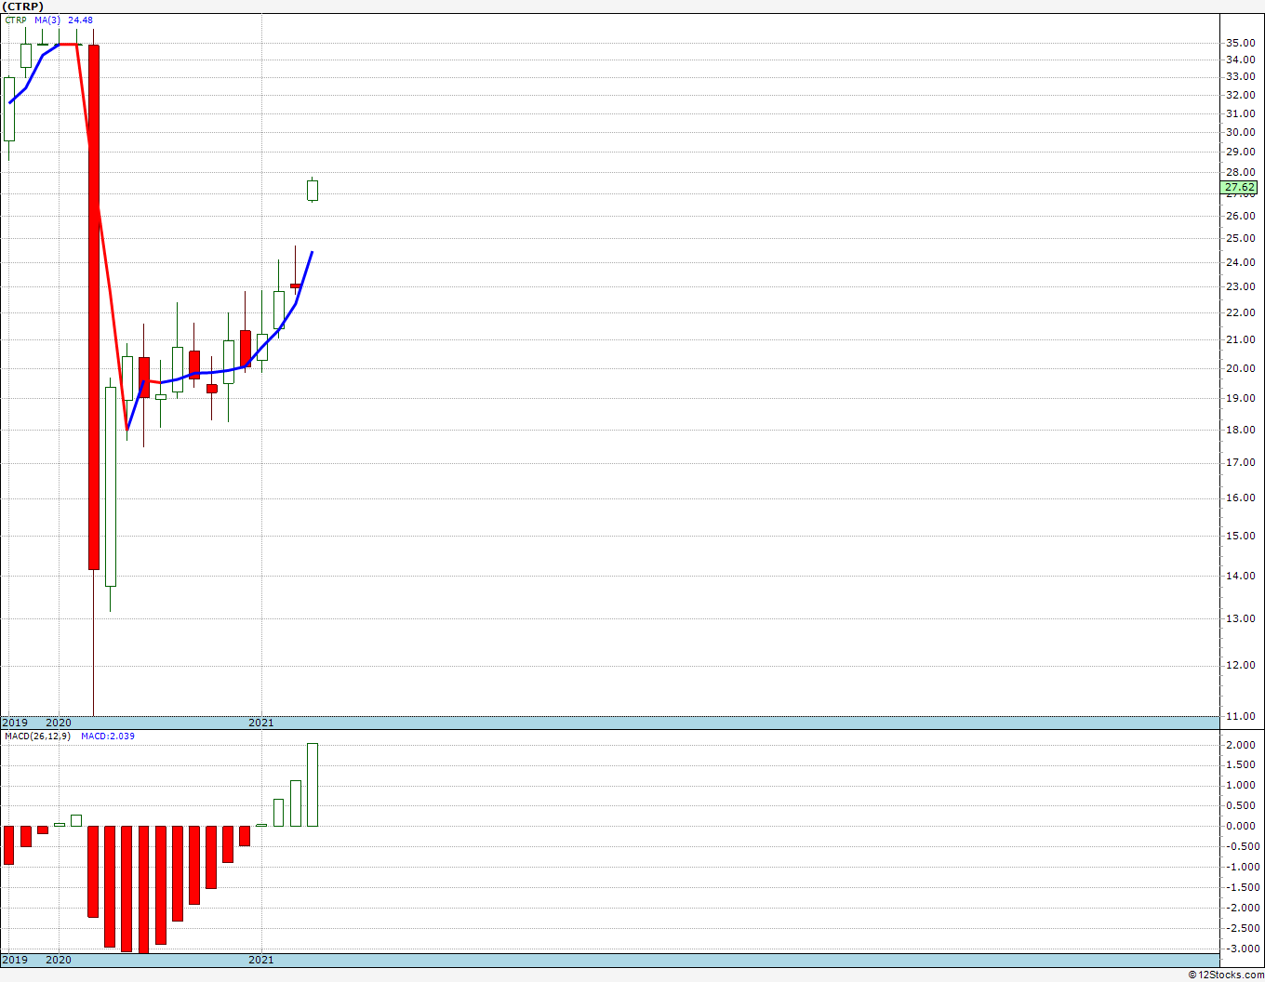Select 2019 on the price chart time axis
The width and height of the screenshot is (1265, 982).
pyautogui.click(x=14, y=723)
